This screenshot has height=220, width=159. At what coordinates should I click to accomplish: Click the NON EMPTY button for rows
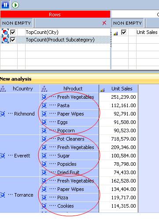point(16,23)
